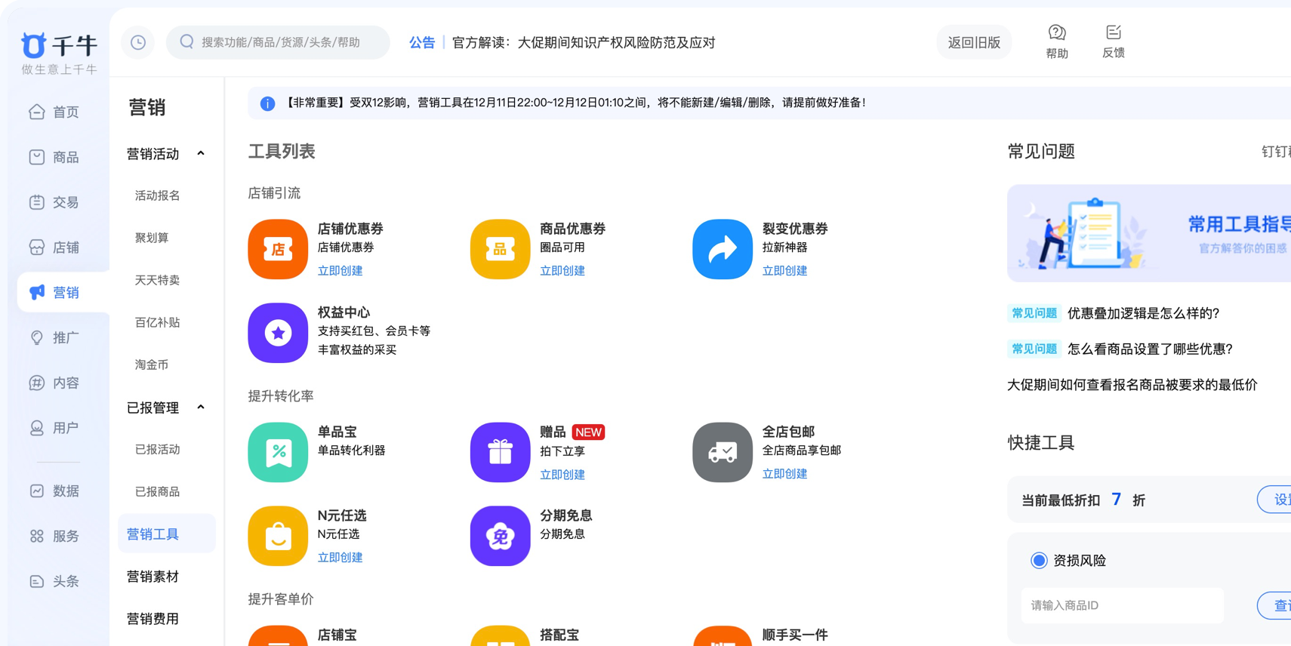The image size is (1291, 646).
Task: Click 立即创建 under 赠品
Action: pos(562,475)
